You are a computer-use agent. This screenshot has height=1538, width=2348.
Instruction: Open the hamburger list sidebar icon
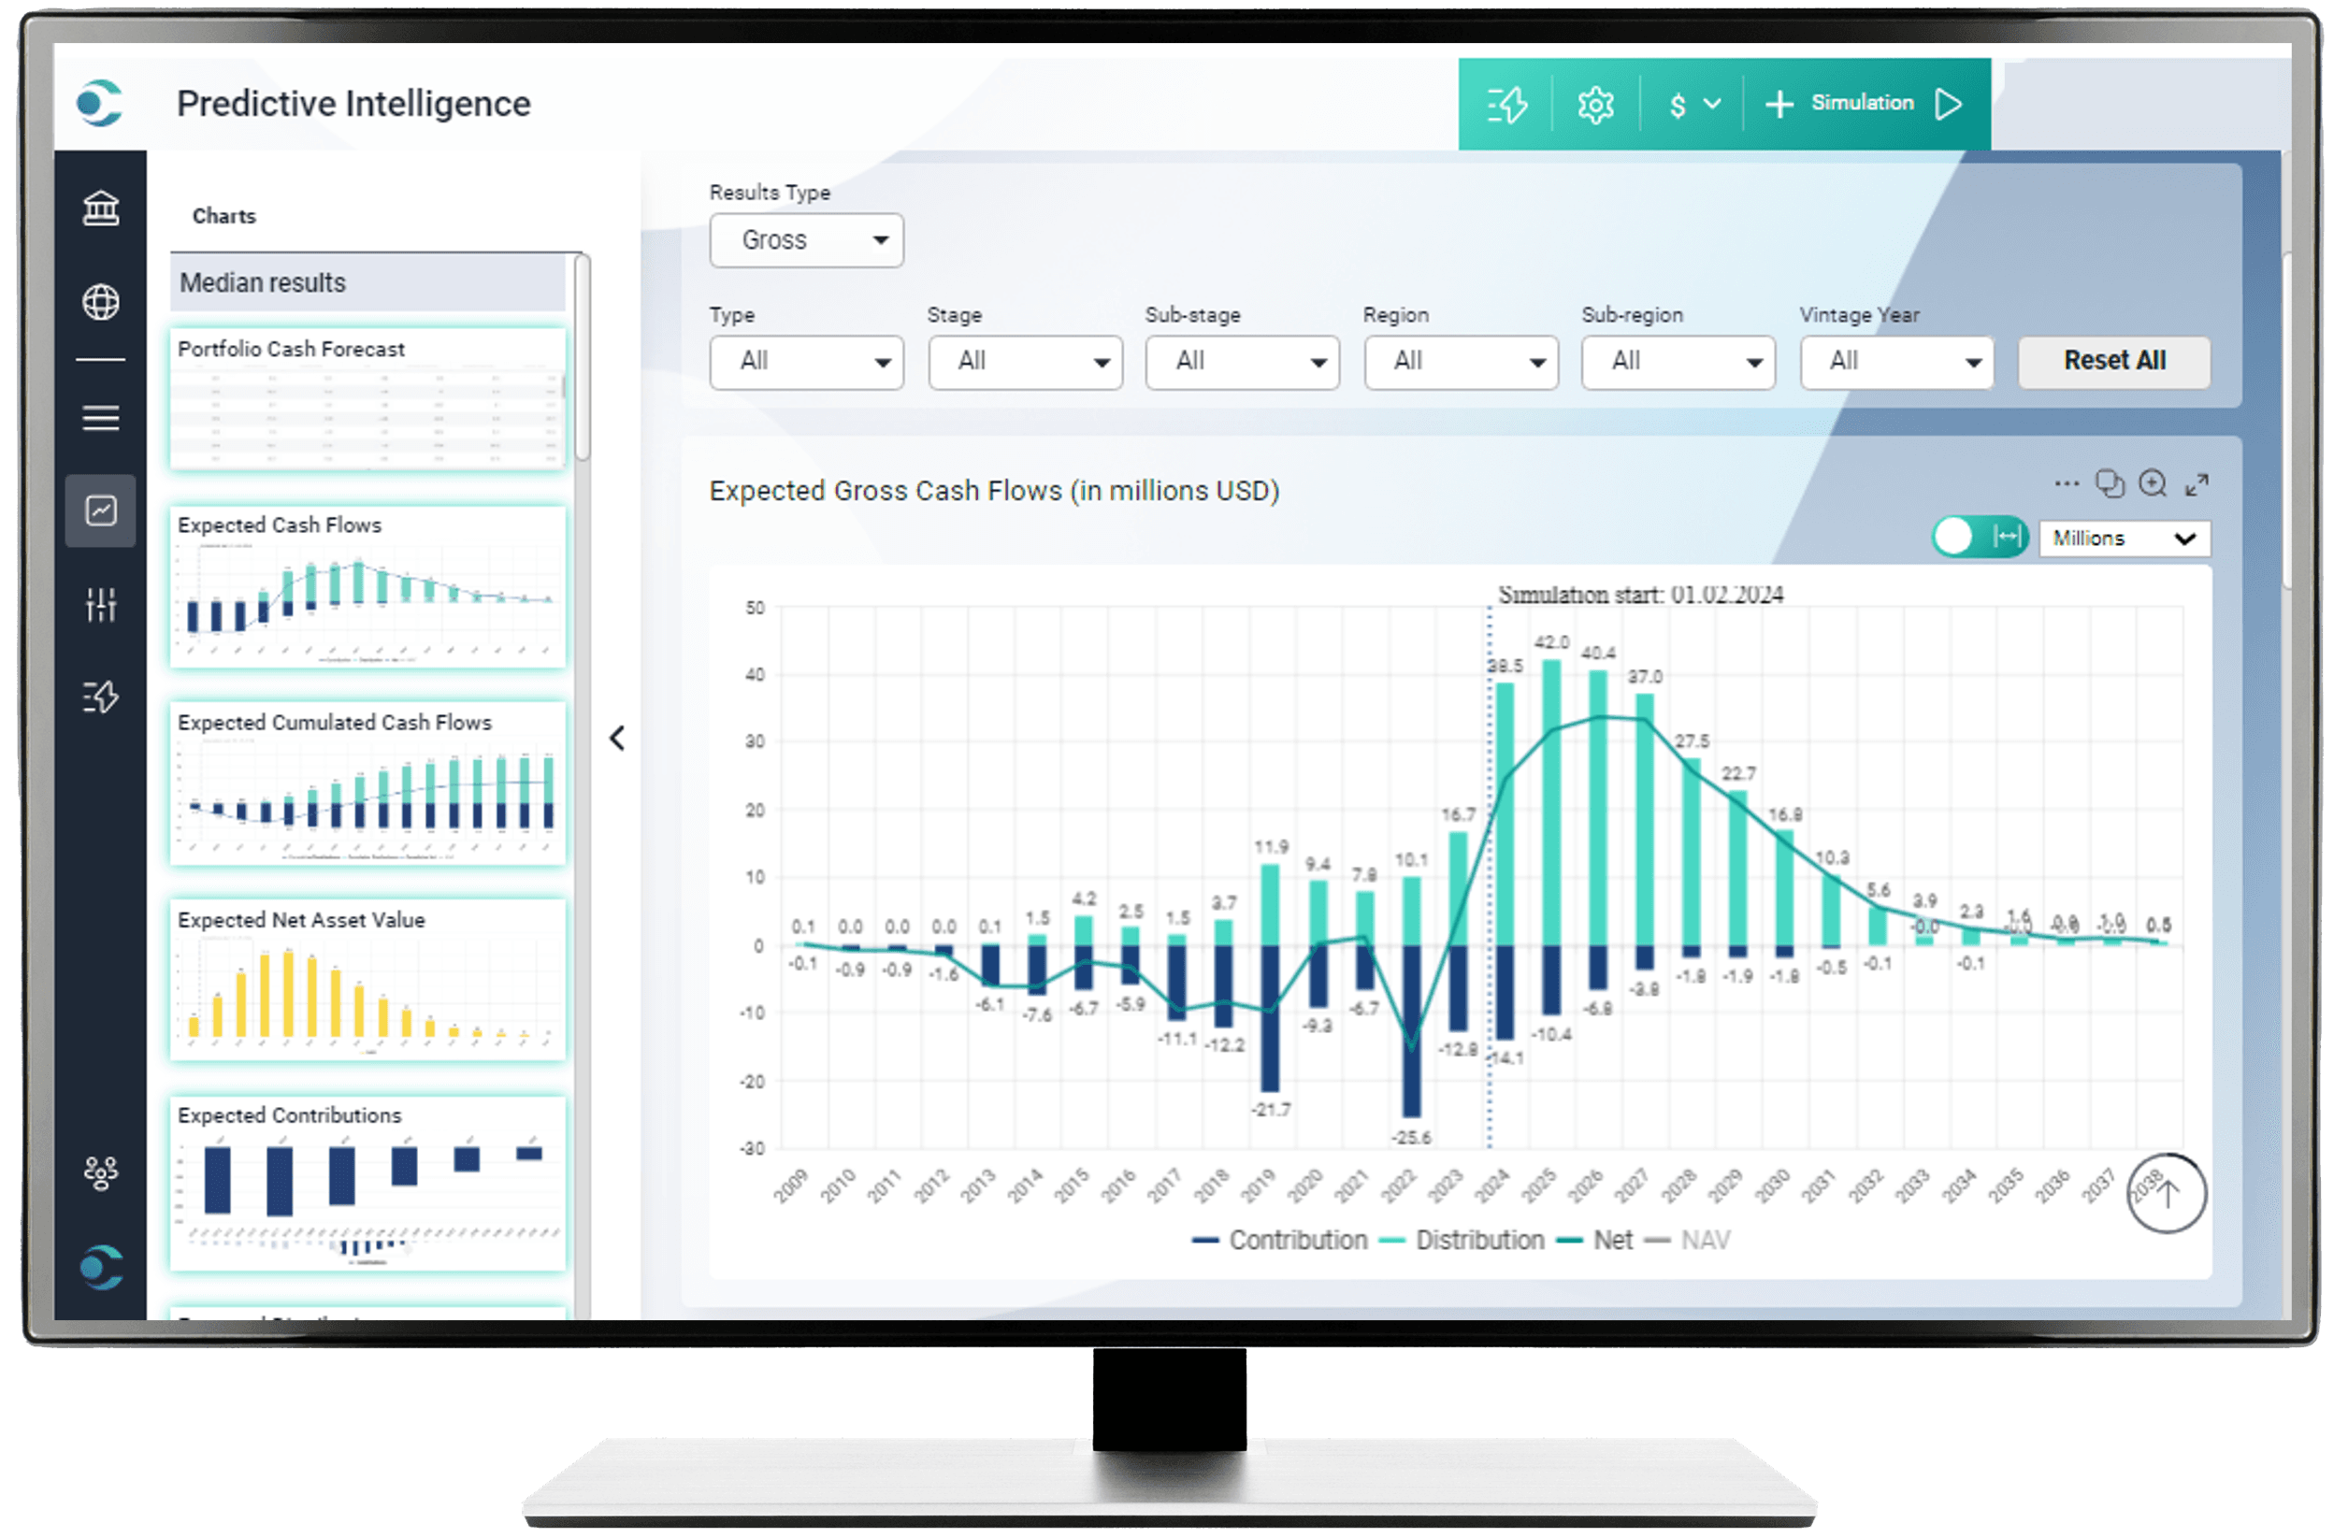click(x=101, y=418)
